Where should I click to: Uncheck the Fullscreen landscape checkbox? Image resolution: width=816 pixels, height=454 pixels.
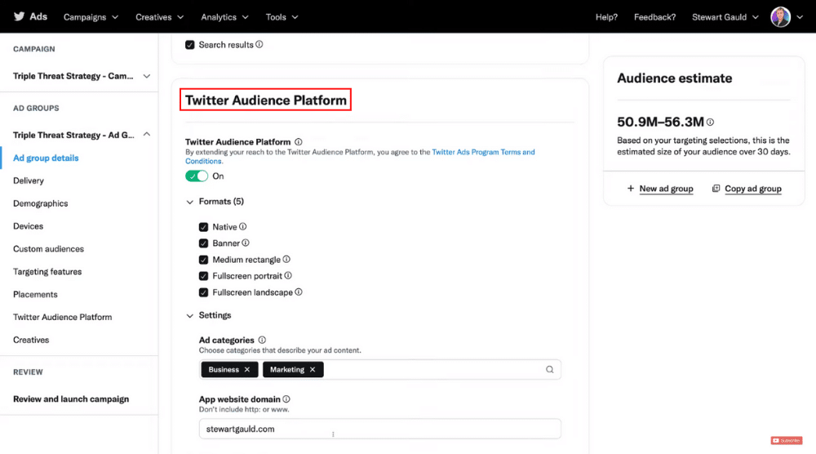pyautogui.click(x=203, y=292)
